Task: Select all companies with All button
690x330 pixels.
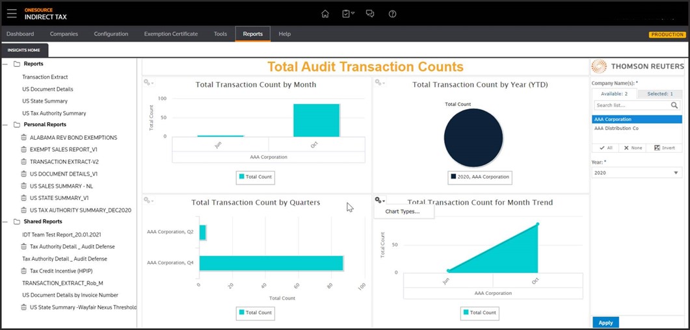Action: tap(605, 147)
